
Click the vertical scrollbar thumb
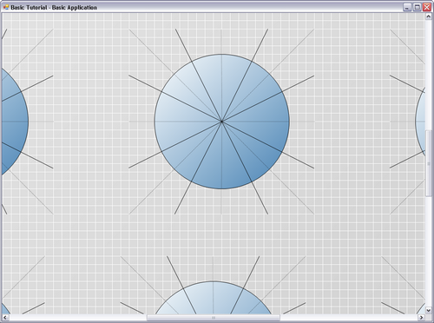[x=428, y=163]
